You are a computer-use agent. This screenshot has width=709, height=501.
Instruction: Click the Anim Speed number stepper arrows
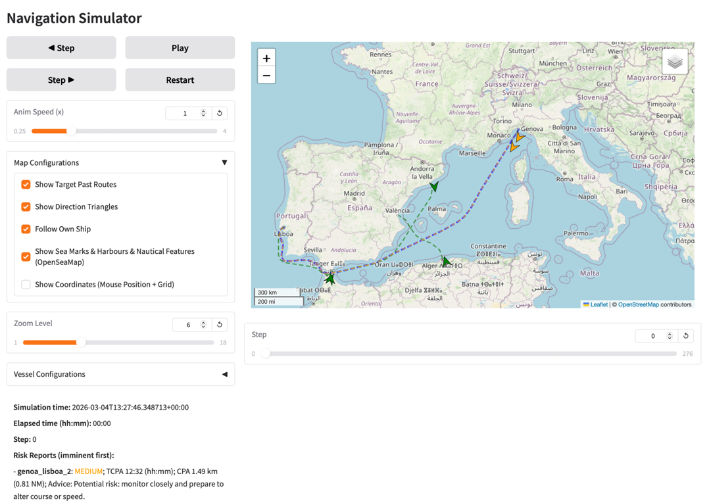point(203,113)
